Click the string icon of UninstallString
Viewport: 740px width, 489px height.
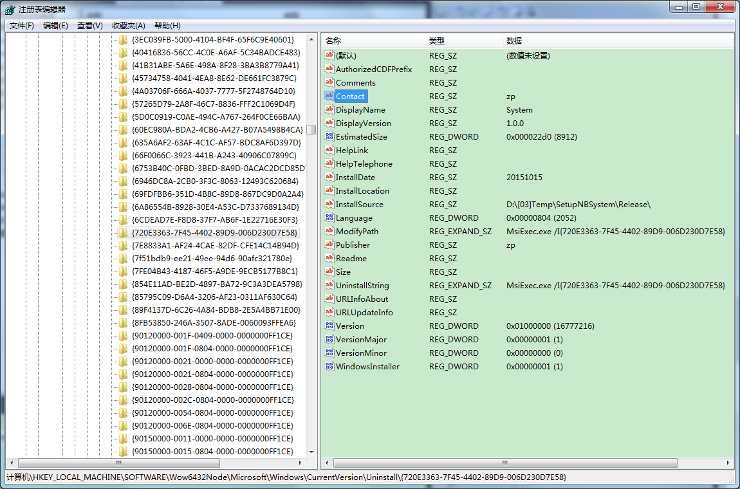(329, 286)
